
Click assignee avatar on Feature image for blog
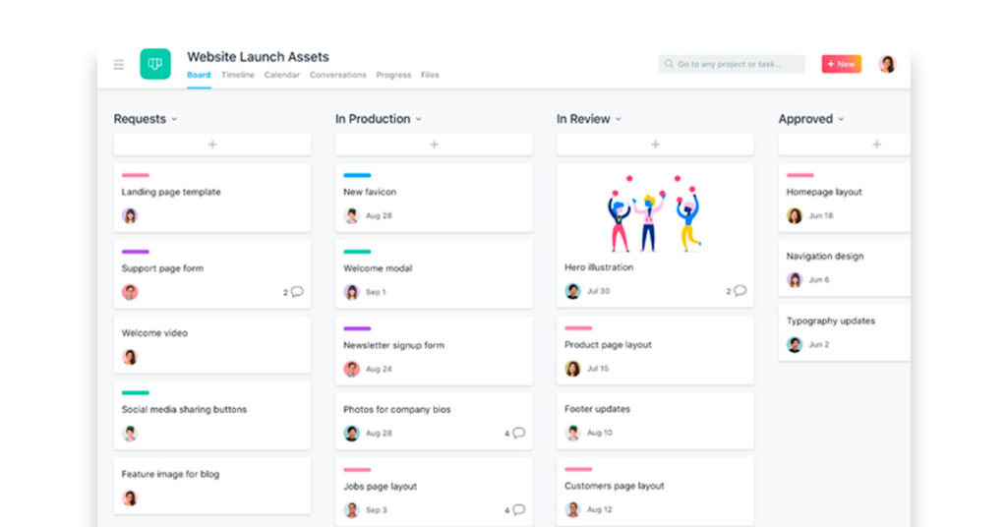click(130, 498)
